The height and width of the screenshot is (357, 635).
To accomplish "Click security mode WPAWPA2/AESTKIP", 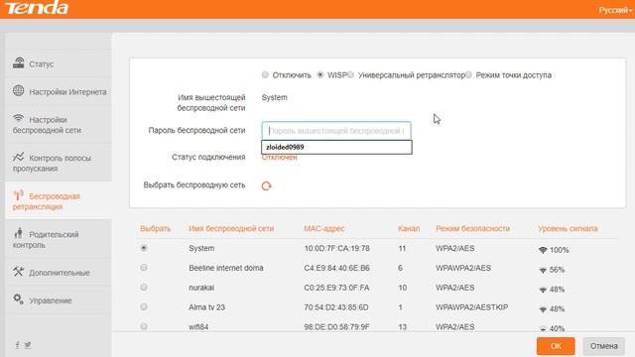I will click(x=472, y=307).
